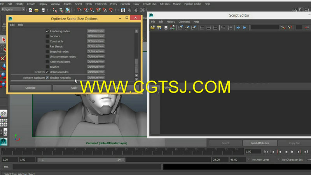Check the Unit conversion nodes checkbox
The image size is (311, 175).
point(47,56)
